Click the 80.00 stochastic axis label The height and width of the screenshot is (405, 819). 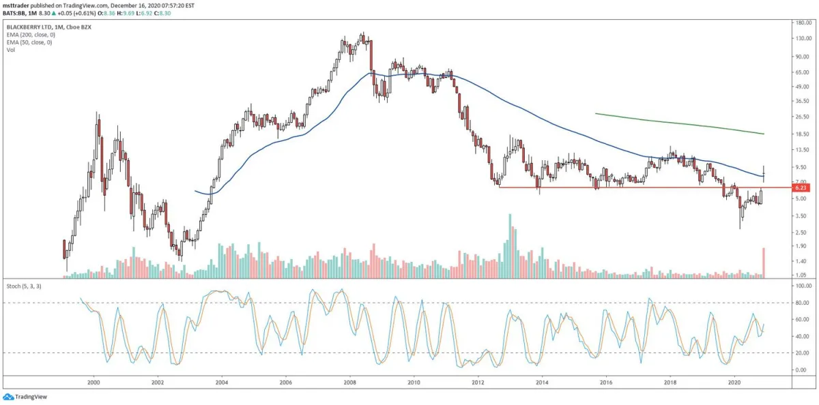[801, 303]
